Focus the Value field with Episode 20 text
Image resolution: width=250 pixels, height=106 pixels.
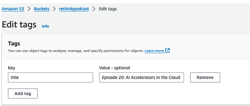(141, 78)
